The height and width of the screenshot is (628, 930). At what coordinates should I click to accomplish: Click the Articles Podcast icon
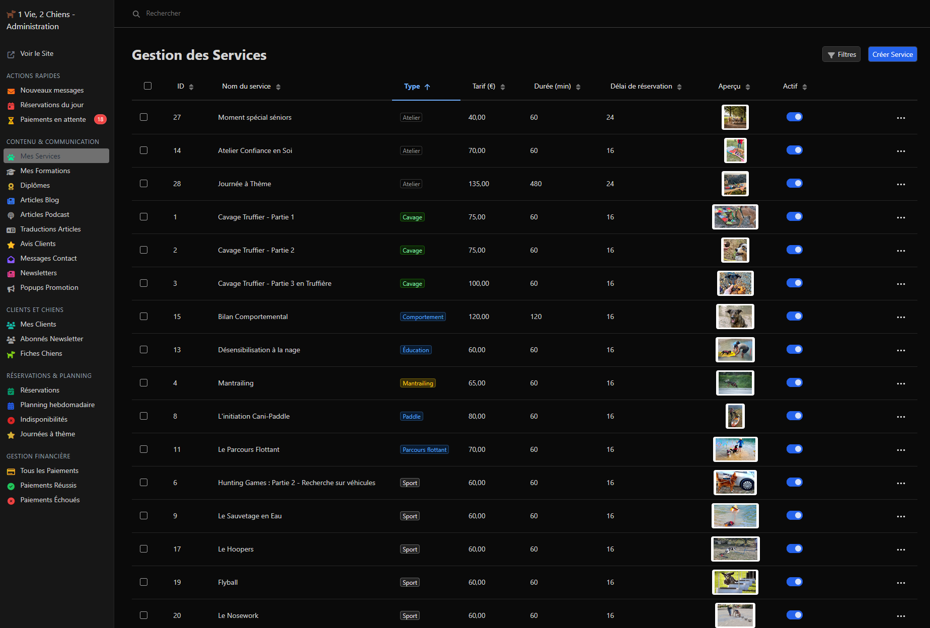click(x=11, y=215)
